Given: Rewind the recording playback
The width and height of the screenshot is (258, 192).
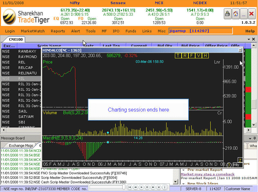Looking at the screenshot, I should point(136,187).
